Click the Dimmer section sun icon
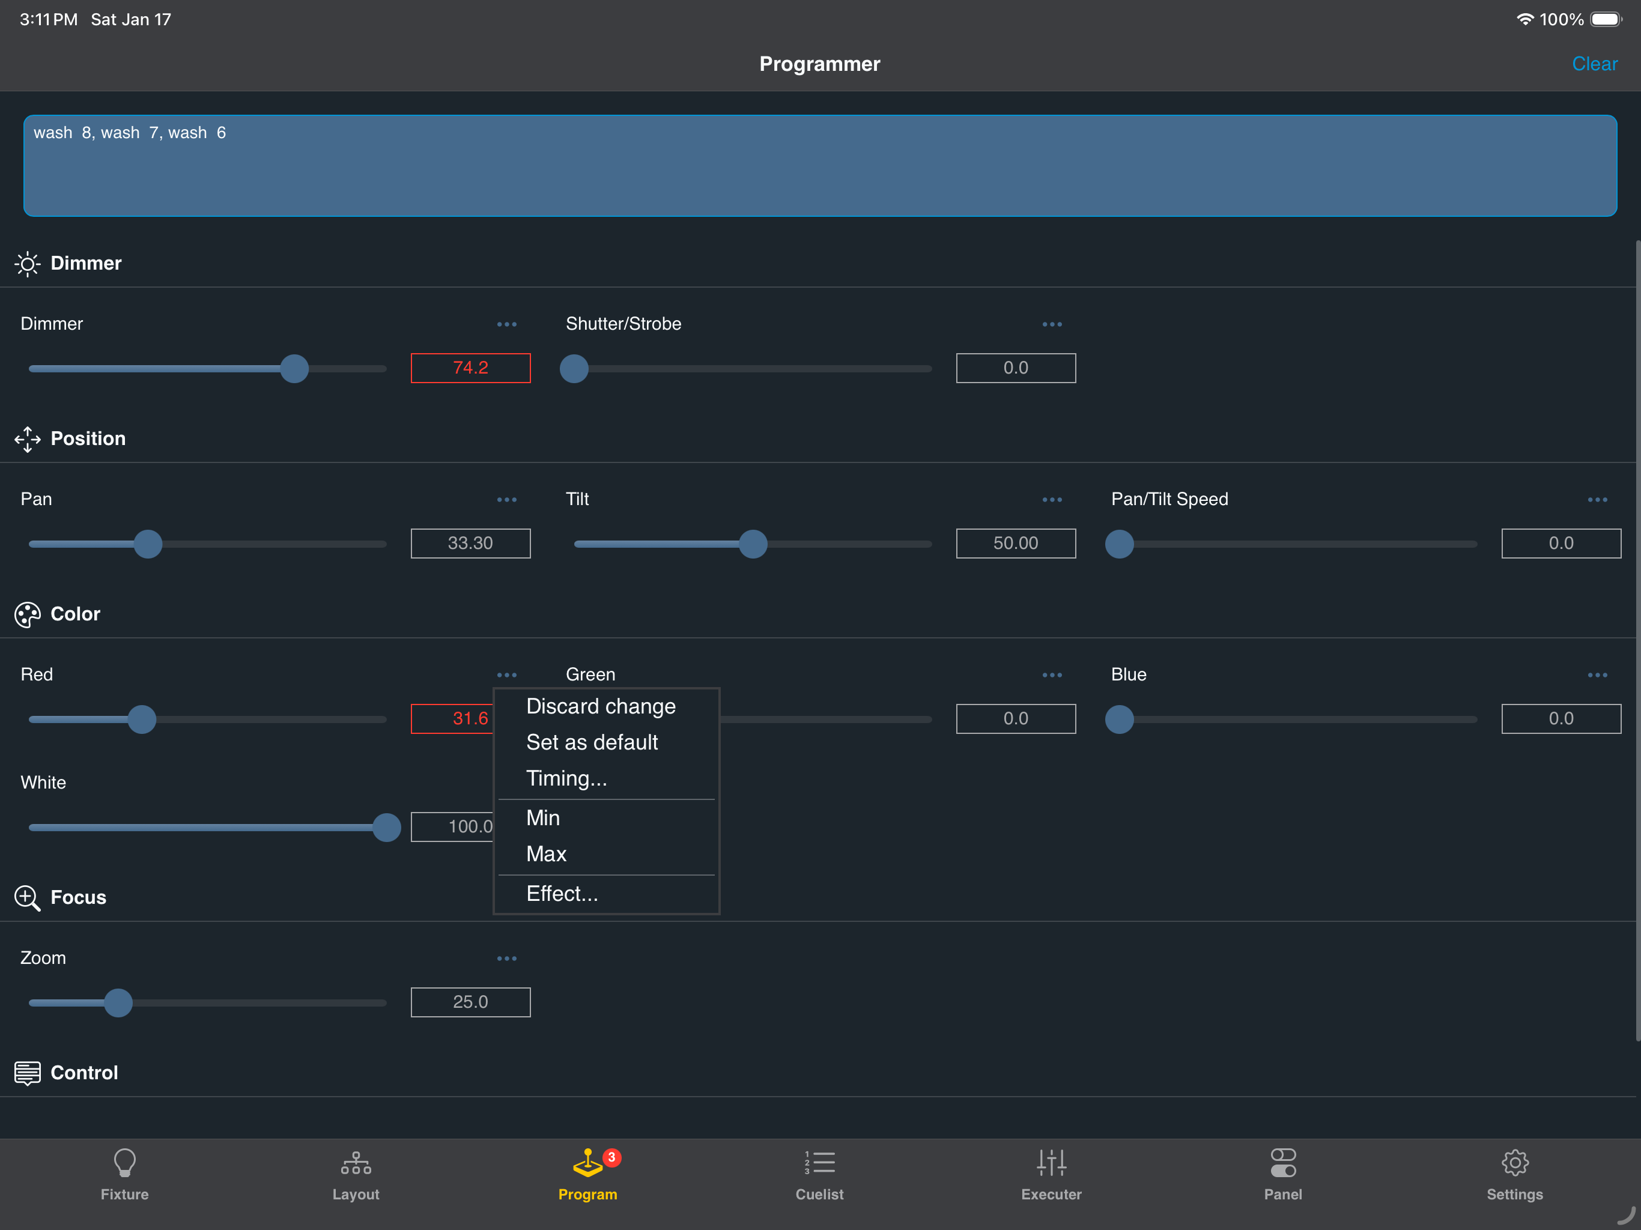This screenshot has height=1230, width=1641. [x=28, y=264]
